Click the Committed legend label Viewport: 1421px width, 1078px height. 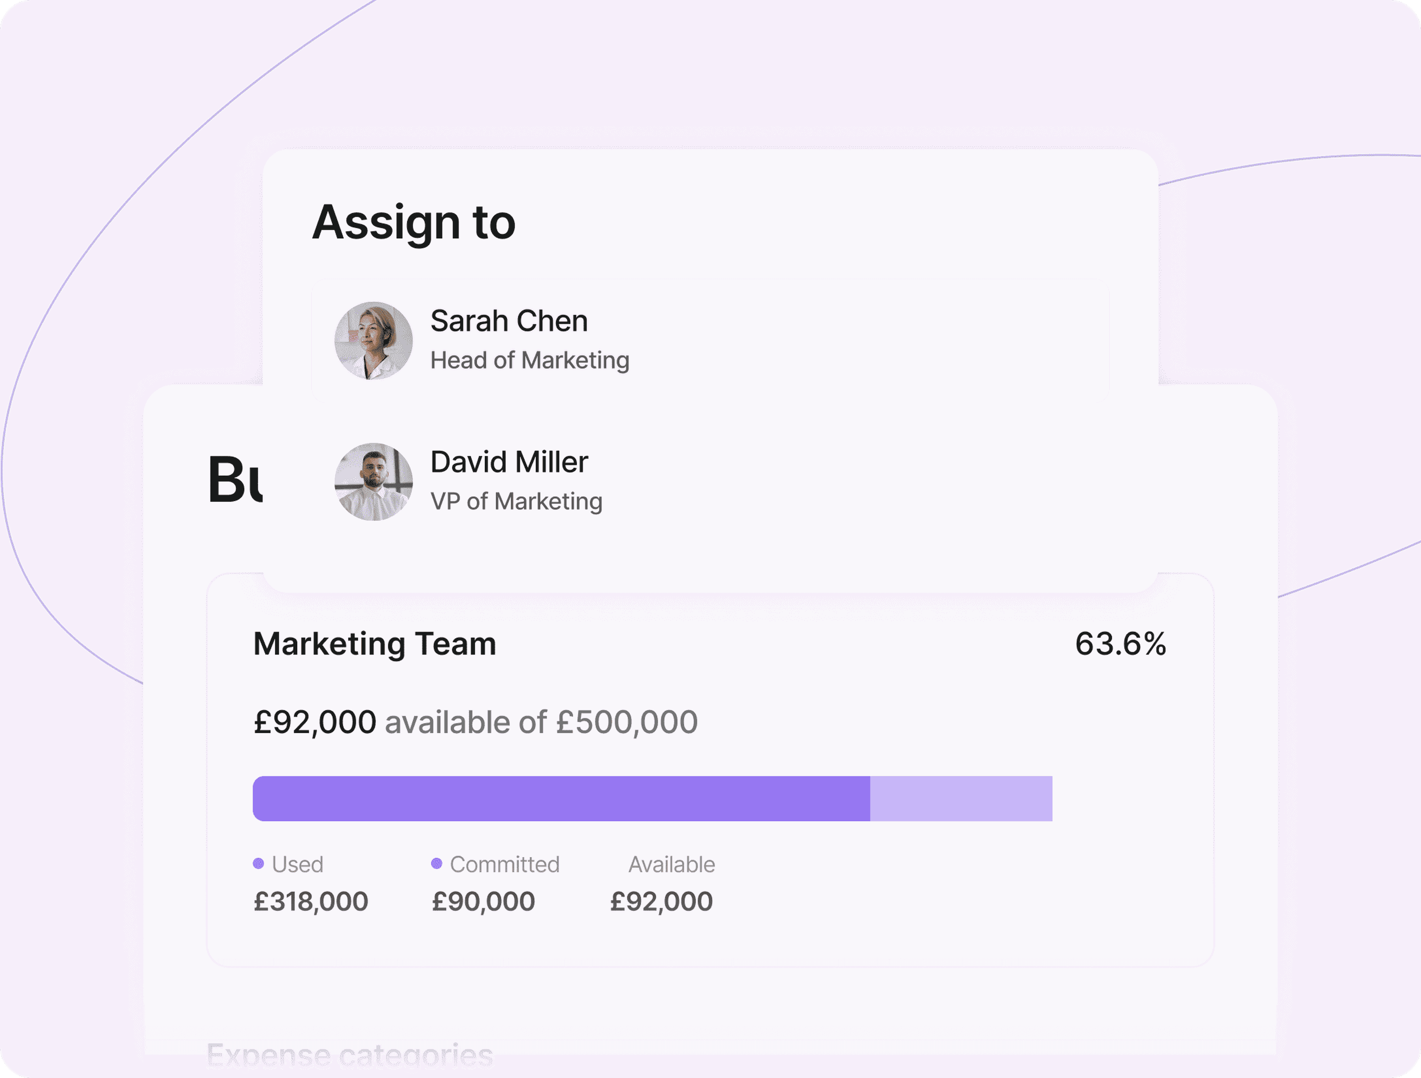click(505, 865)
